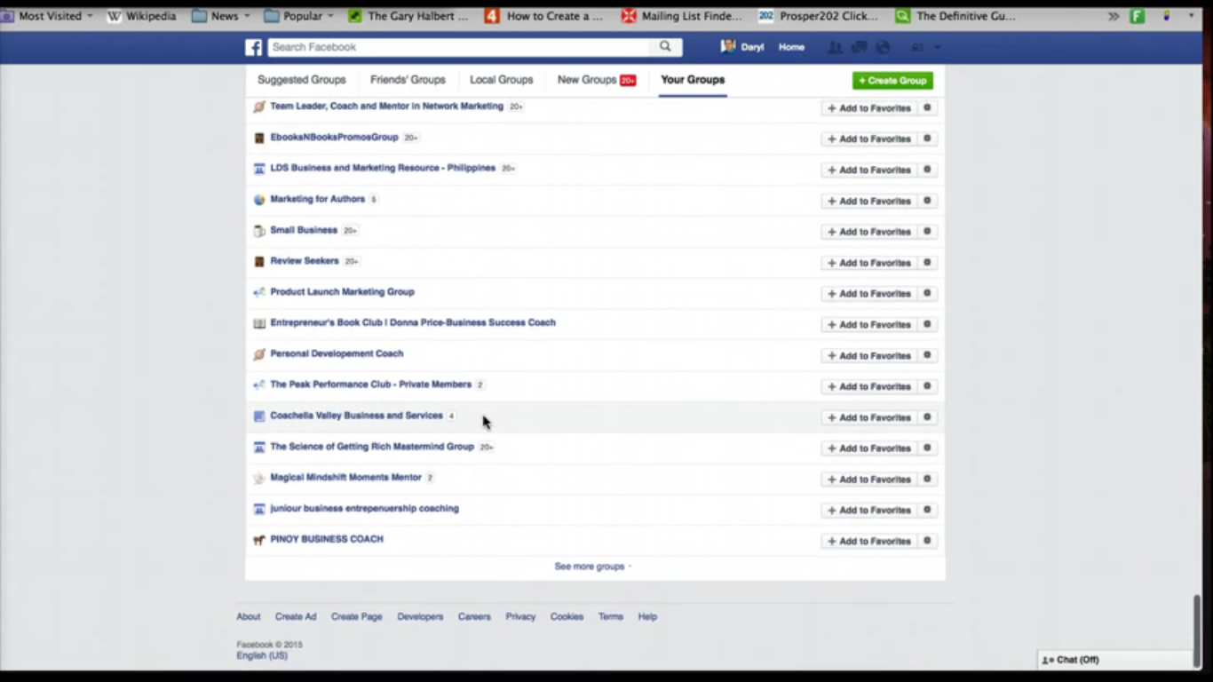Click the PINOY BUSINESS COACH dog icon
This screenshot has height=682, width=1213.
pyautogui.click(x=259, y=540)
